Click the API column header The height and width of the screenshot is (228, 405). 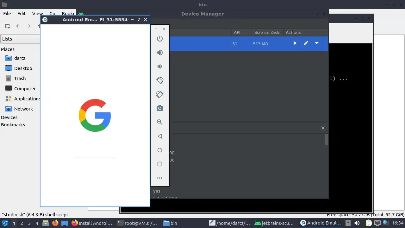coord(237,32)
